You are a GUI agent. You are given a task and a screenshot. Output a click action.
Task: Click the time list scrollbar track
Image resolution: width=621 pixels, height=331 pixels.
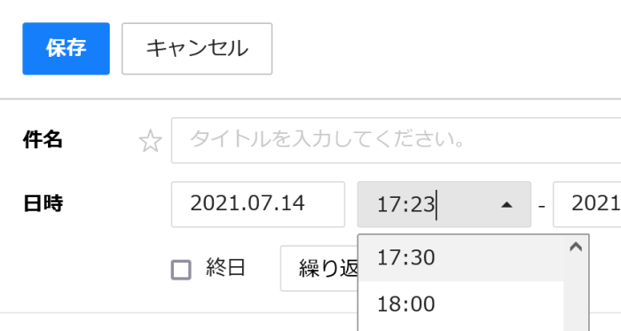pyautogui.click(x=576, y=295)
